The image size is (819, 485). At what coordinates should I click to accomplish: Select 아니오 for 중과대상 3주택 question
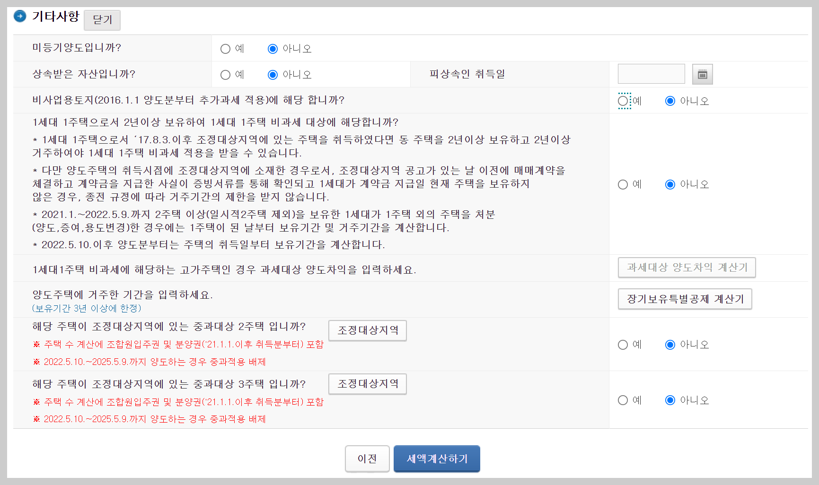670,400
